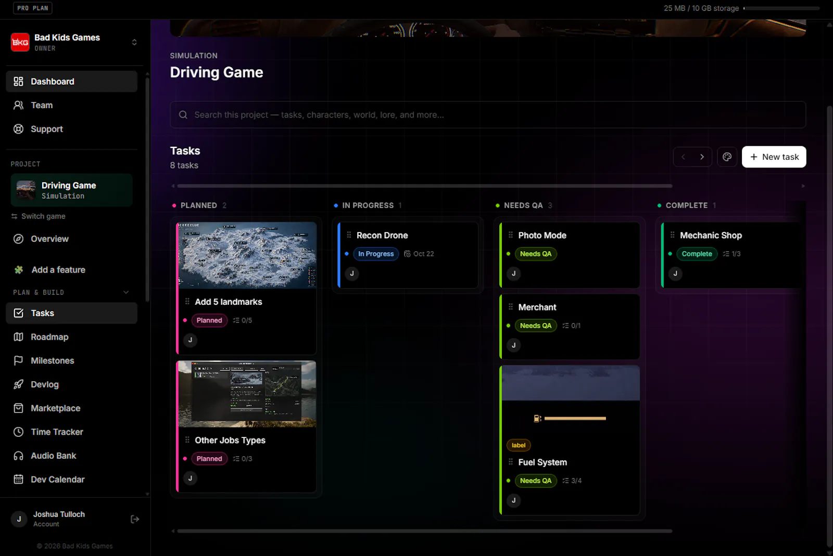Click the drag handle on Recon Drone card
Viewport: 833px width, 556px height.
pos(349,235)
